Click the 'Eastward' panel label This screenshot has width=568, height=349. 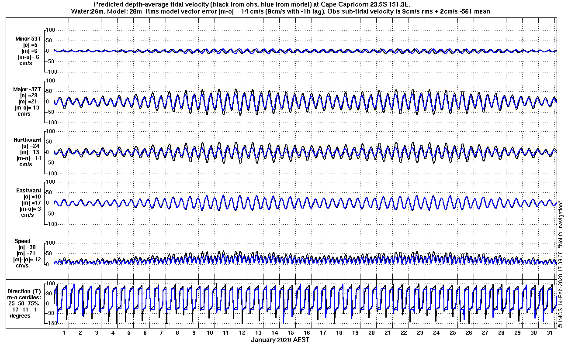click(x=29, y=191)
